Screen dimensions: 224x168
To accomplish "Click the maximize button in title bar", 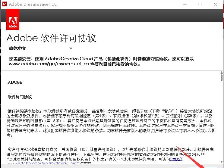I will click(x=200, y=4).
